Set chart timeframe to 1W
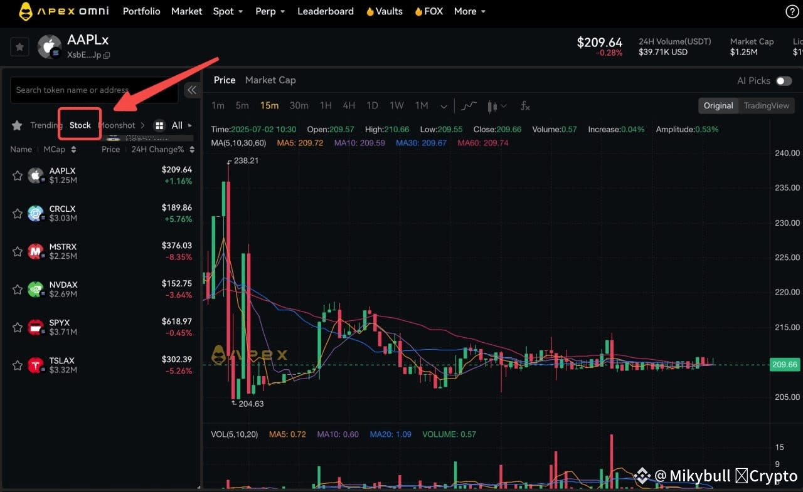This screenshot has width=803, height=492. (396, 106)
